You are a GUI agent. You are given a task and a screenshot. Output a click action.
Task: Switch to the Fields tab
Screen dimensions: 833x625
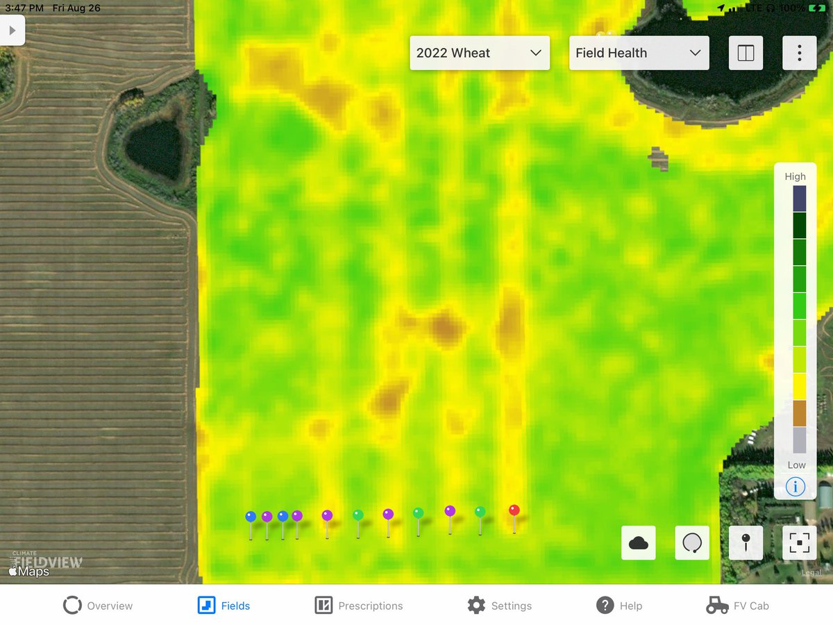point(224,606)
